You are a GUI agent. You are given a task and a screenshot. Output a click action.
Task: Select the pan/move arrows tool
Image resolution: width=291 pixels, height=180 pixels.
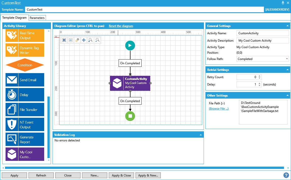pos(84,40)
